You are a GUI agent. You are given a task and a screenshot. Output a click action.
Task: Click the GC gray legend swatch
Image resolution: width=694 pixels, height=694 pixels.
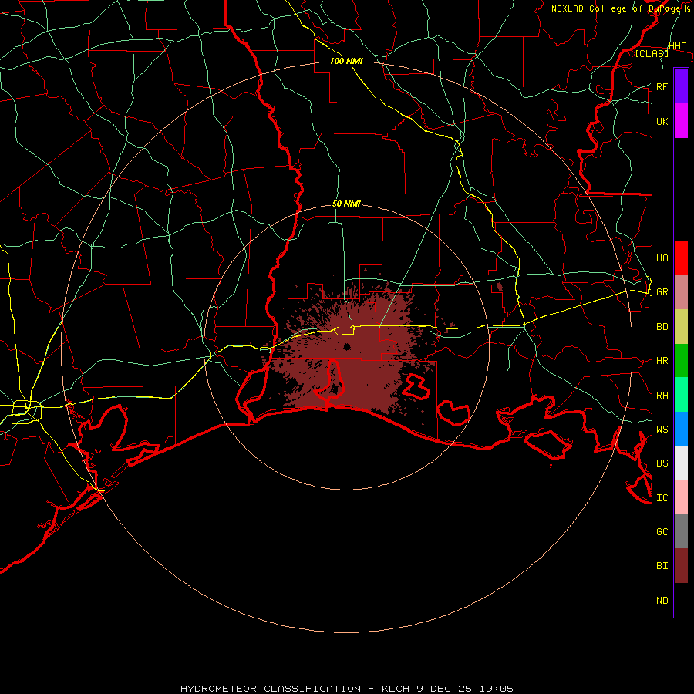[681, 531]
